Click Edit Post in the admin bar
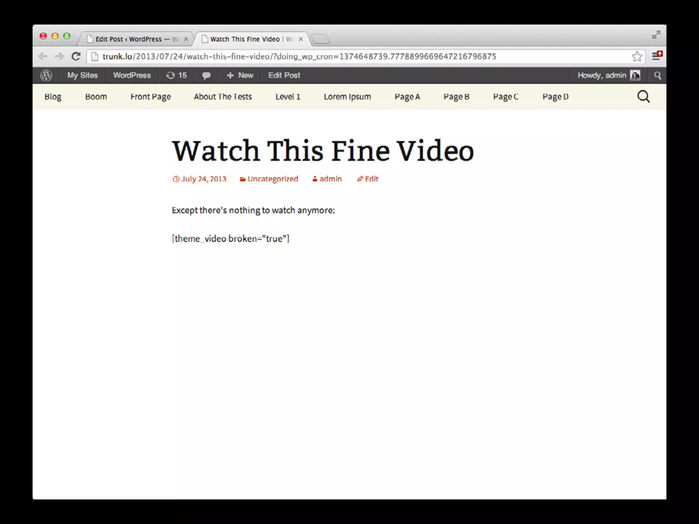Image resolution: width=699 pixels, height=524 pixels. click(x=284, y=75)
